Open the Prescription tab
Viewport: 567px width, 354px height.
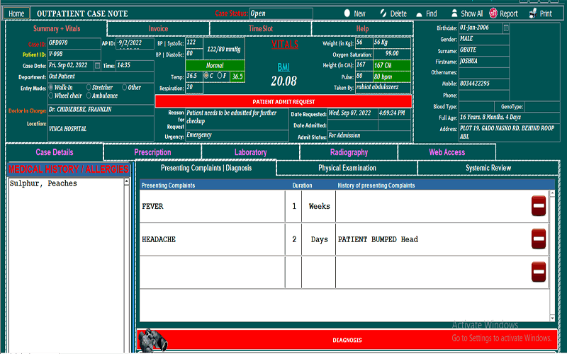[x=152, y=152]
